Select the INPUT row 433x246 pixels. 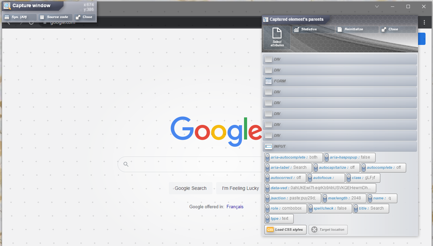[340, 146]
